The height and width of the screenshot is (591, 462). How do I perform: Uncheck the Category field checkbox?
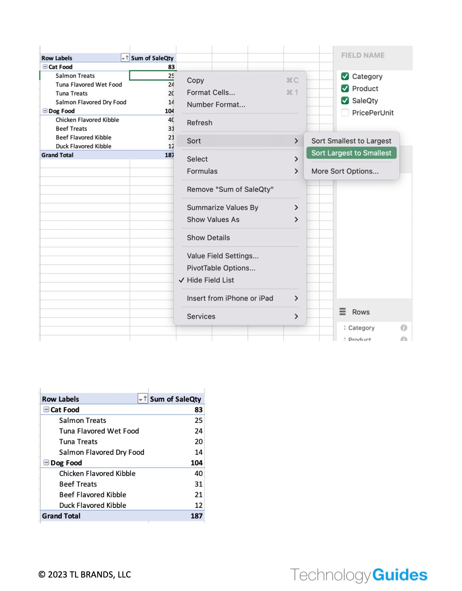coord(345,76)
